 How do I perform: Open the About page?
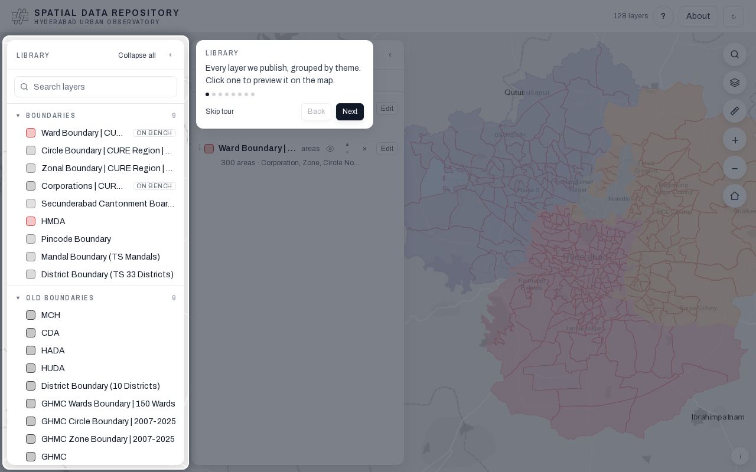(698, 17)
